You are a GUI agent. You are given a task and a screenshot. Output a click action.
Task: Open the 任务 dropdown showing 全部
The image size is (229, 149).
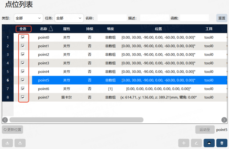69,18
